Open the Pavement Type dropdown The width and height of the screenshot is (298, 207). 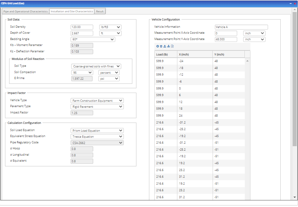pos(97,106)
